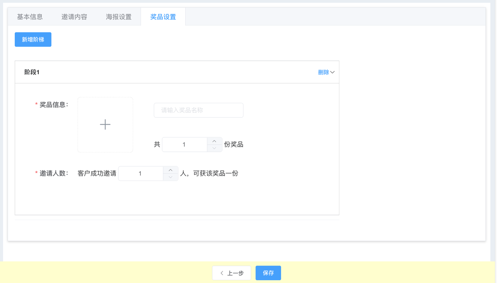497x283 pixels.
Task: Click the 奖品信息 field label
Action: pos(54,104)
